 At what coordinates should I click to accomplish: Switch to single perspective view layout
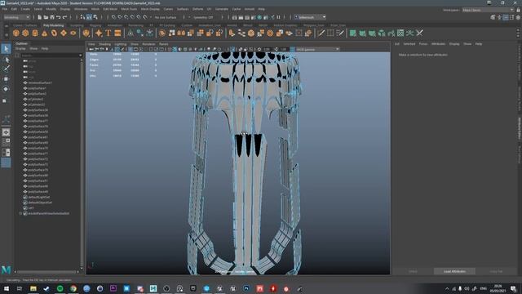[x=6, y=132]
